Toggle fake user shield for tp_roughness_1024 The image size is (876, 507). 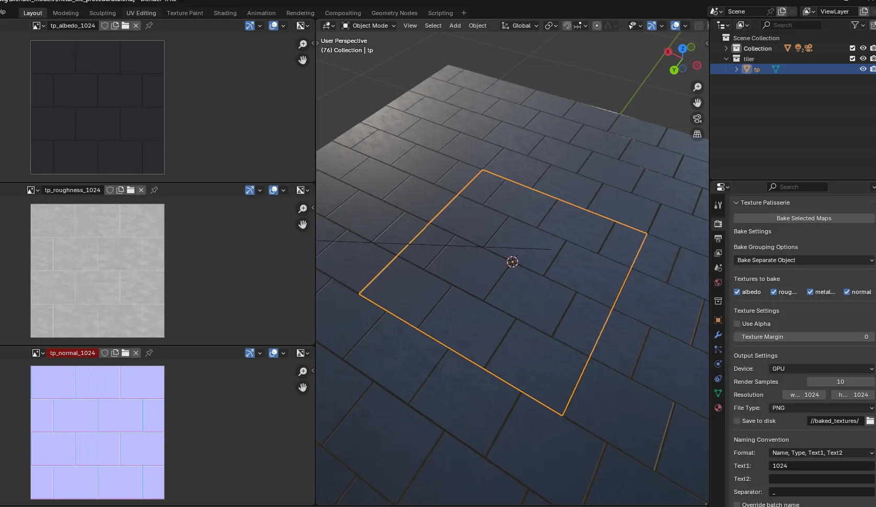(x=110, y=190)
